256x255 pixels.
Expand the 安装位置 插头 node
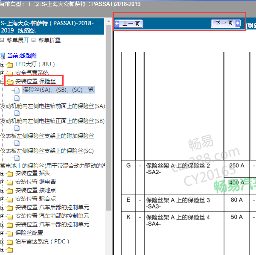(x=2, y=173)
